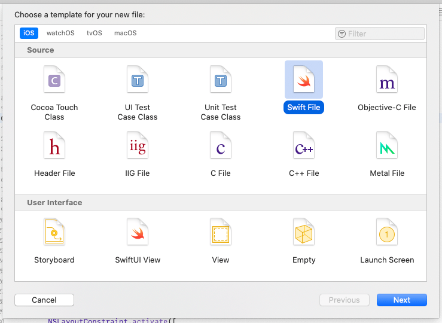Pick the Unit Test Case Class icon
442x323 pixels.
pyautogui.click(x=221, y=80)
